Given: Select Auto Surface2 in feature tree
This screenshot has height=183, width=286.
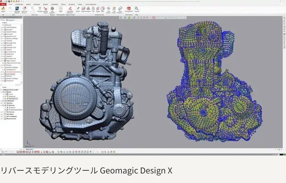Looking at the screenshot, I should [11, 74].
